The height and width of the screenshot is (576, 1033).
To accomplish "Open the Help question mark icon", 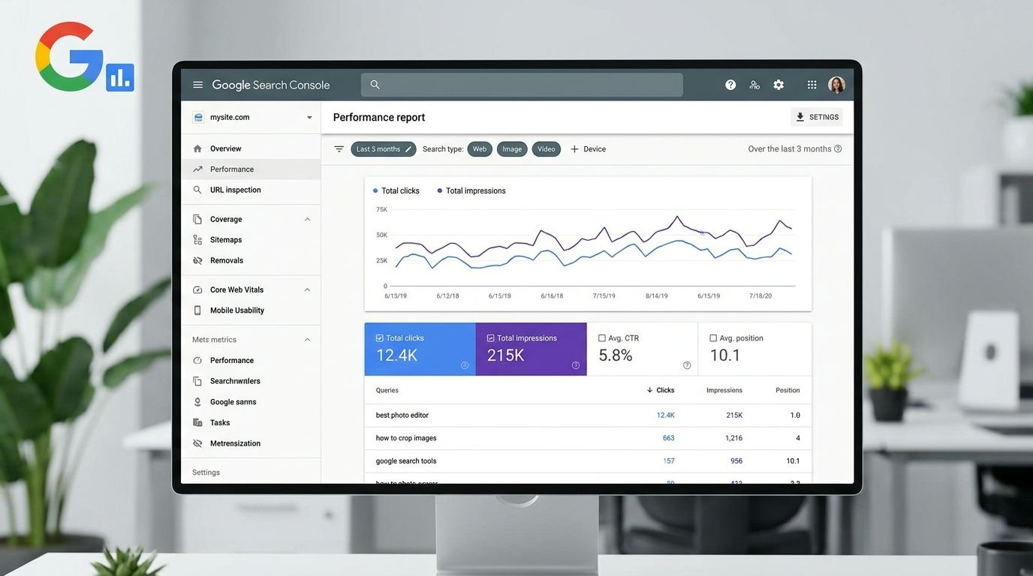I will pos(730,85).
